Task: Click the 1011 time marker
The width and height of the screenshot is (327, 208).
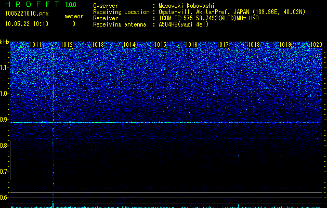Action: tap(35, 45)
